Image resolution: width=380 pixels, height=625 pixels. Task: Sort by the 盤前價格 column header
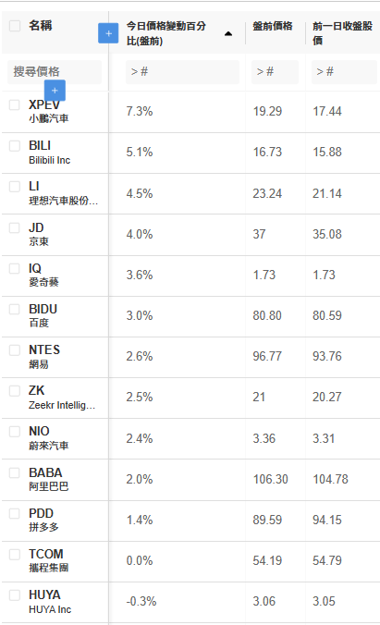273,26
